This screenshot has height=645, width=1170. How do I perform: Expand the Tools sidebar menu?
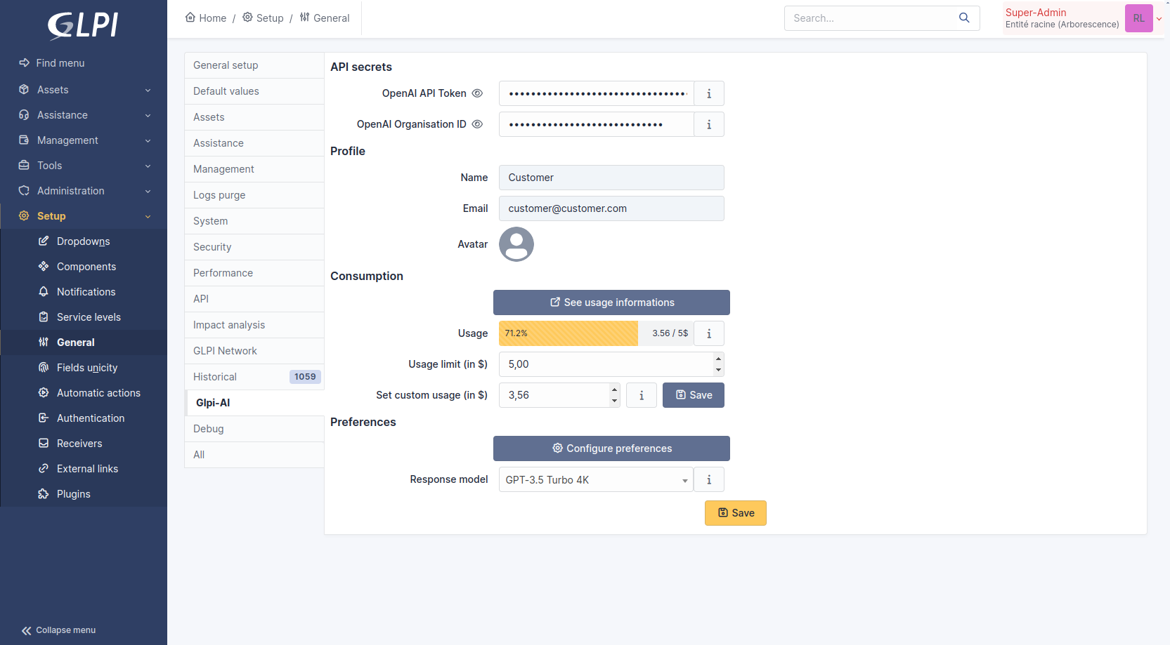click(84, 166)
